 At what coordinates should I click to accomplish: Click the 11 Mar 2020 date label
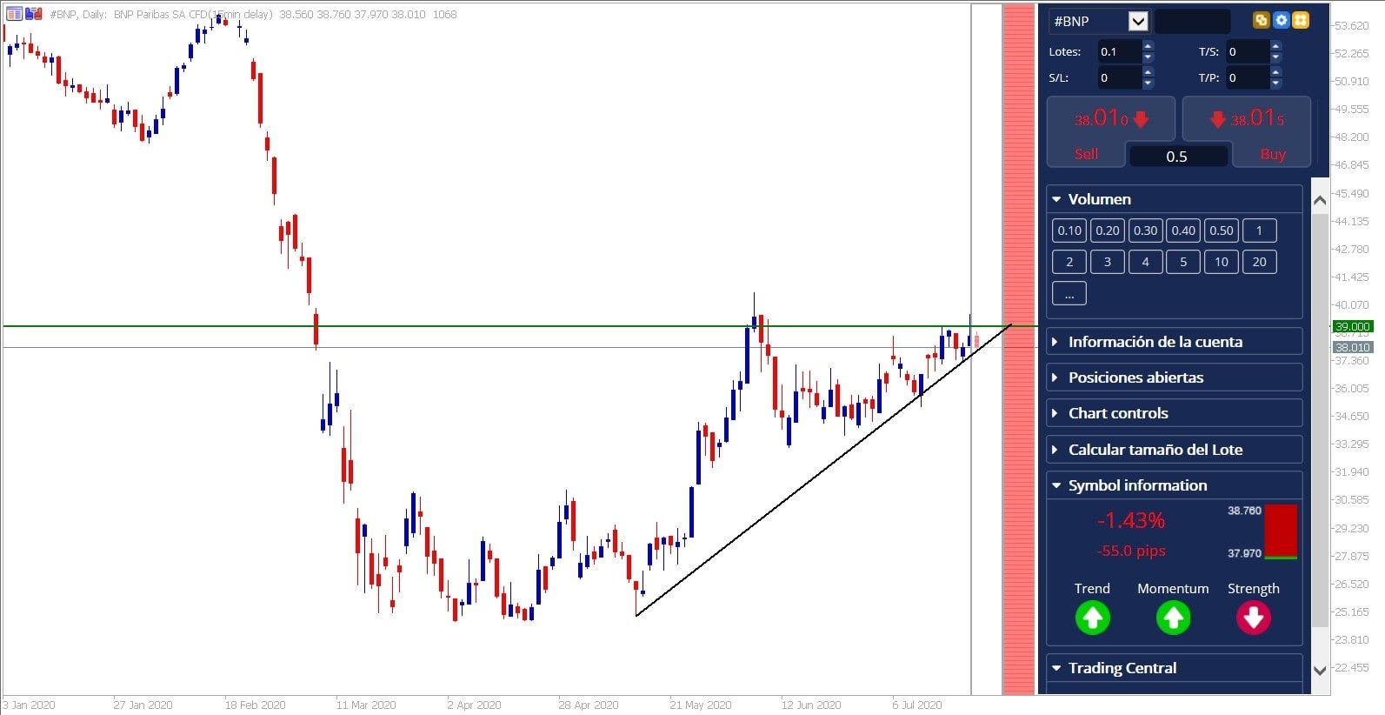click(366, 705)
